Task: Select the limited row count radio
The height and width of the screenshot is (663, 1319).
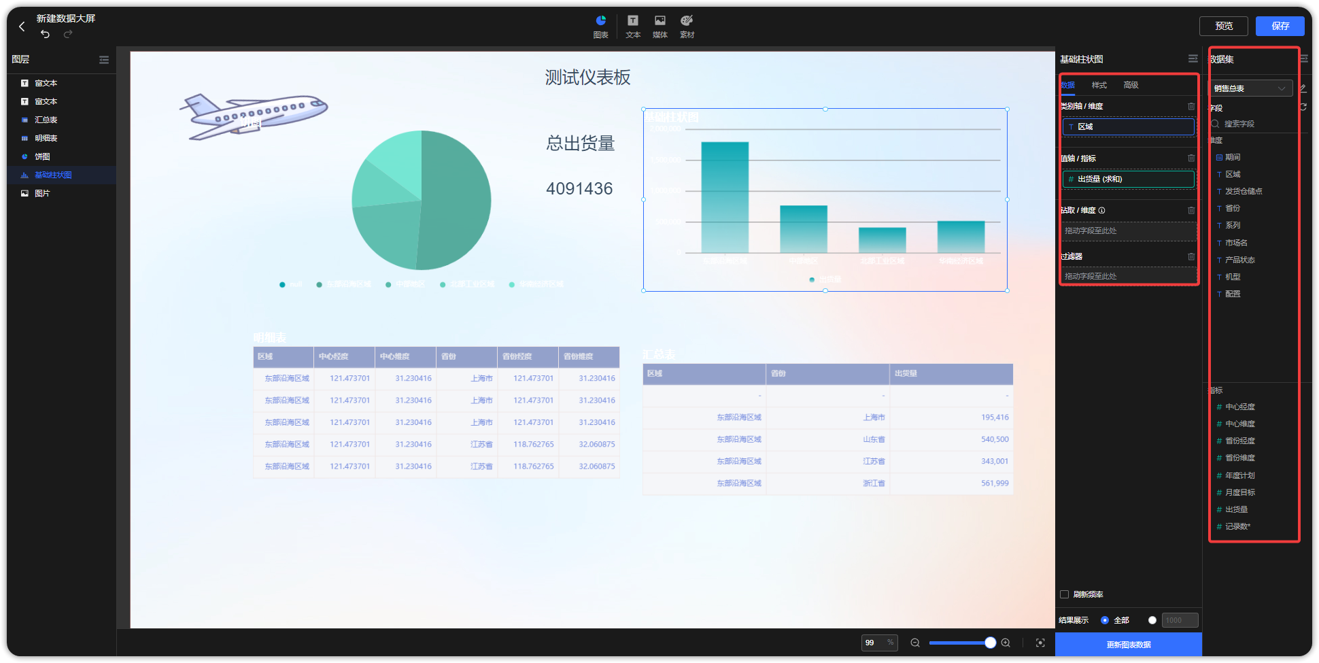Action: [1152, 620]
